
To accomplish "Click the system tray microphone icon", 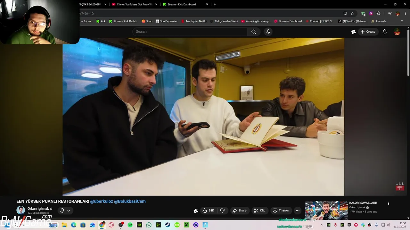I will pos(376,225).
